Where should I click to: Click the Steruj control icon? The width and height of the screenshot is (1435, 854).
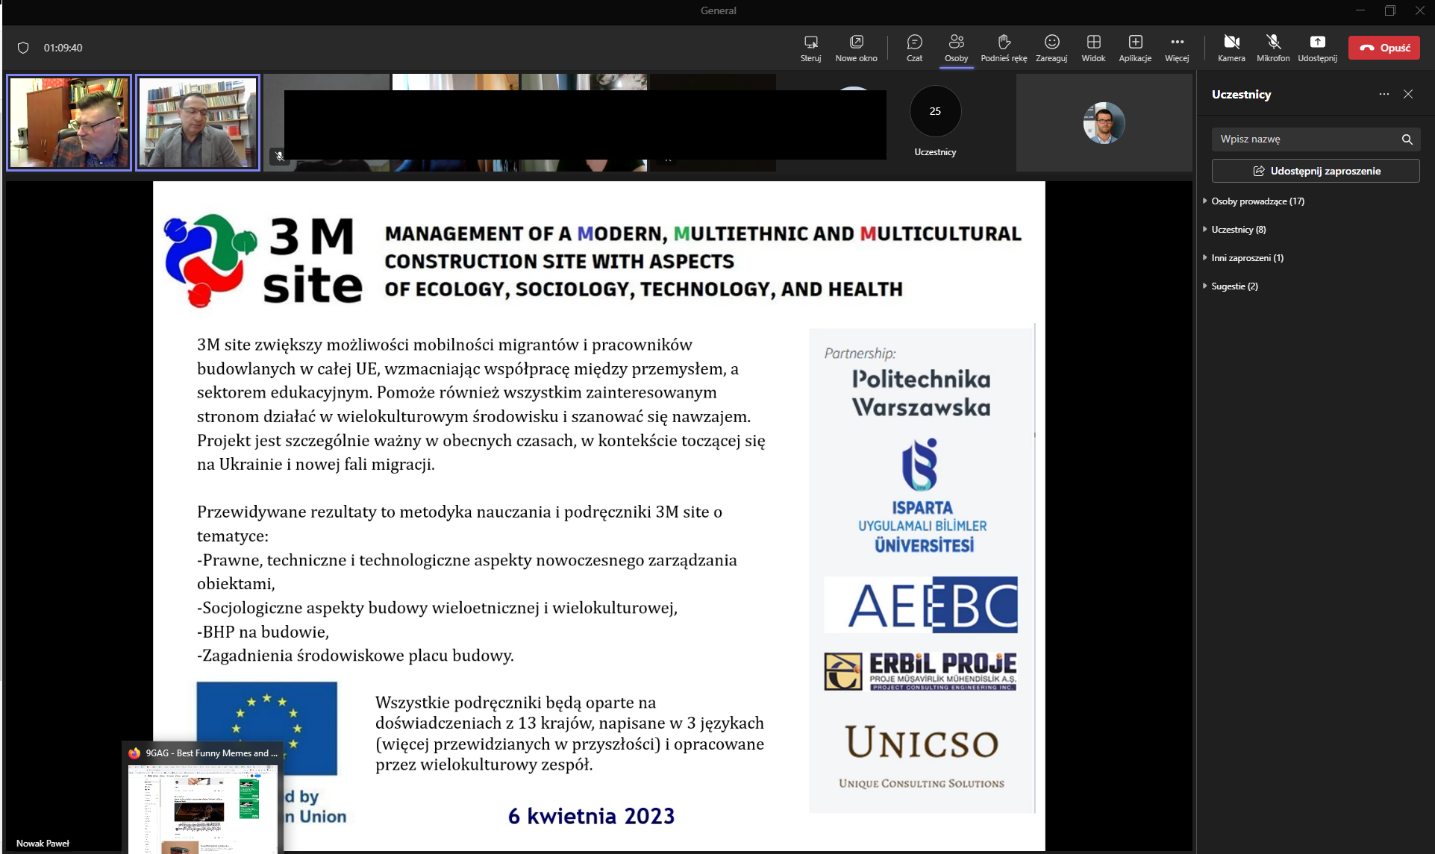point(810,48)
